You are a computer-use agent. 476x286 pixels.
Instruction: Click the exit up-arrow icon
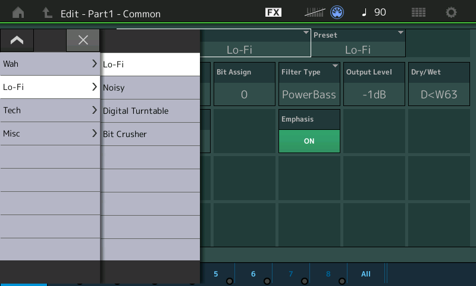(x=47, y=13)
